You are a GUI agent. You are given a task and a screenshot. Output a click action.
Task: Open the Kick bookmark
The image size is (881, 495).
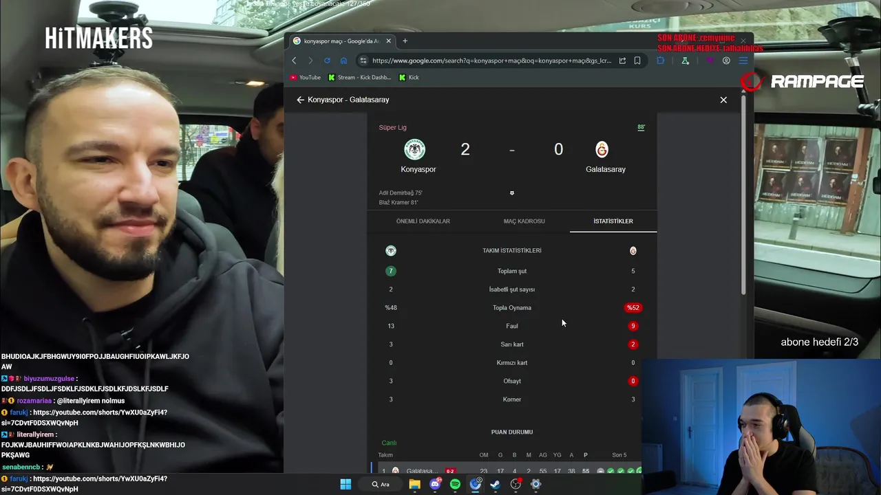(409, 78)
